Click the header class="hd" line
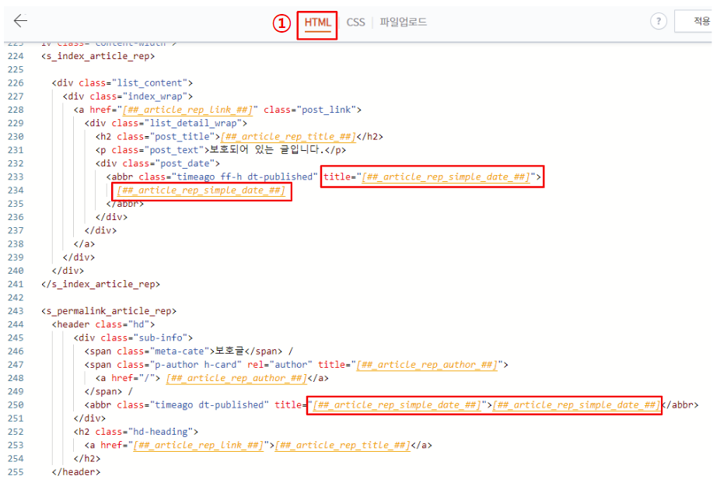The height and width of the screenshot is (483, 720). 103,324
